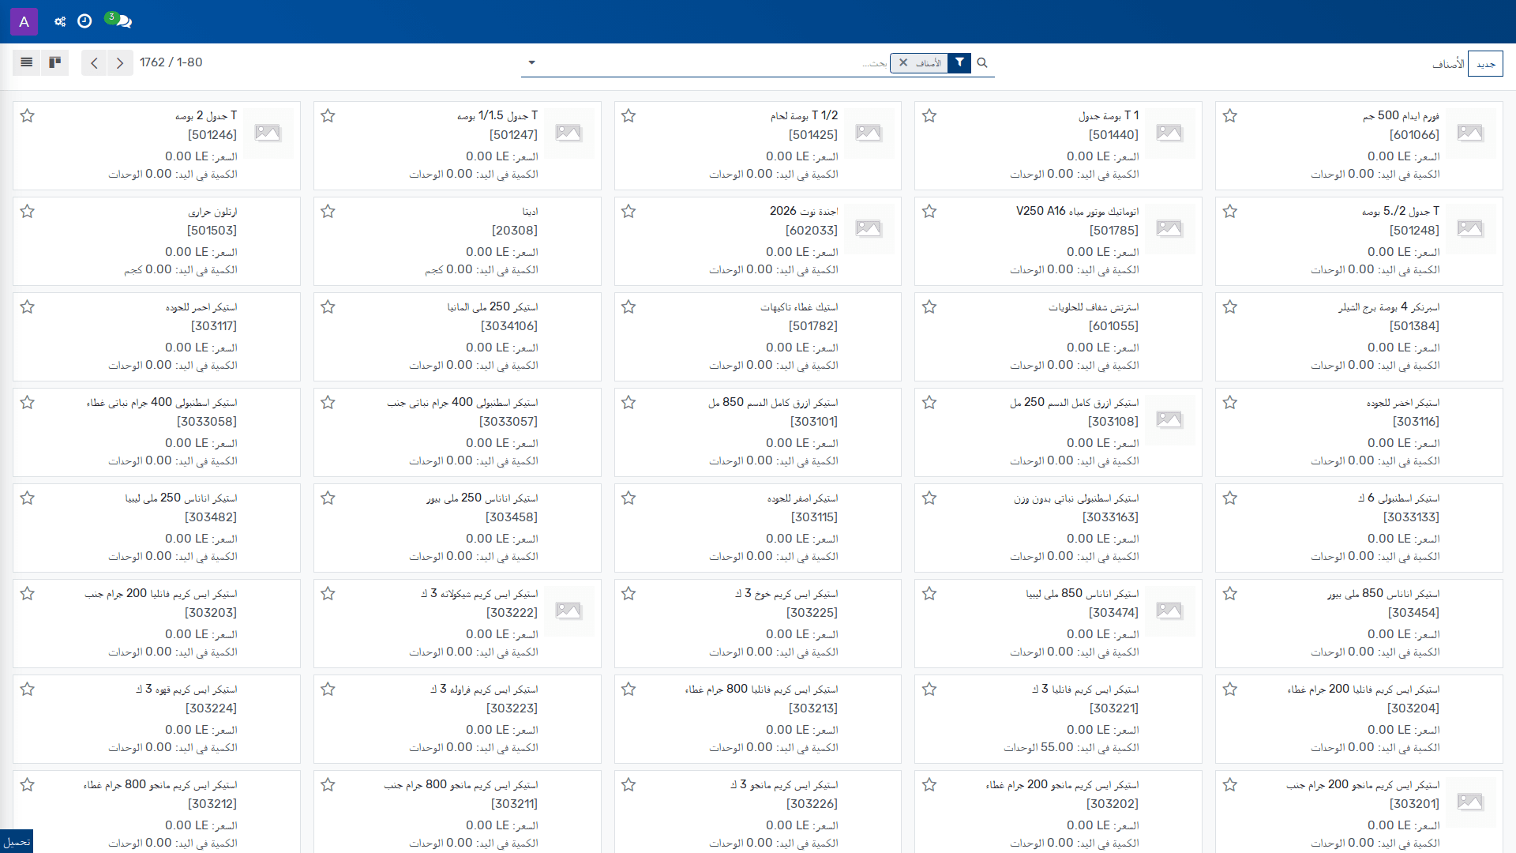1516x853 pixels.
Task: Open product code [303458]
Action: point(512,517)
